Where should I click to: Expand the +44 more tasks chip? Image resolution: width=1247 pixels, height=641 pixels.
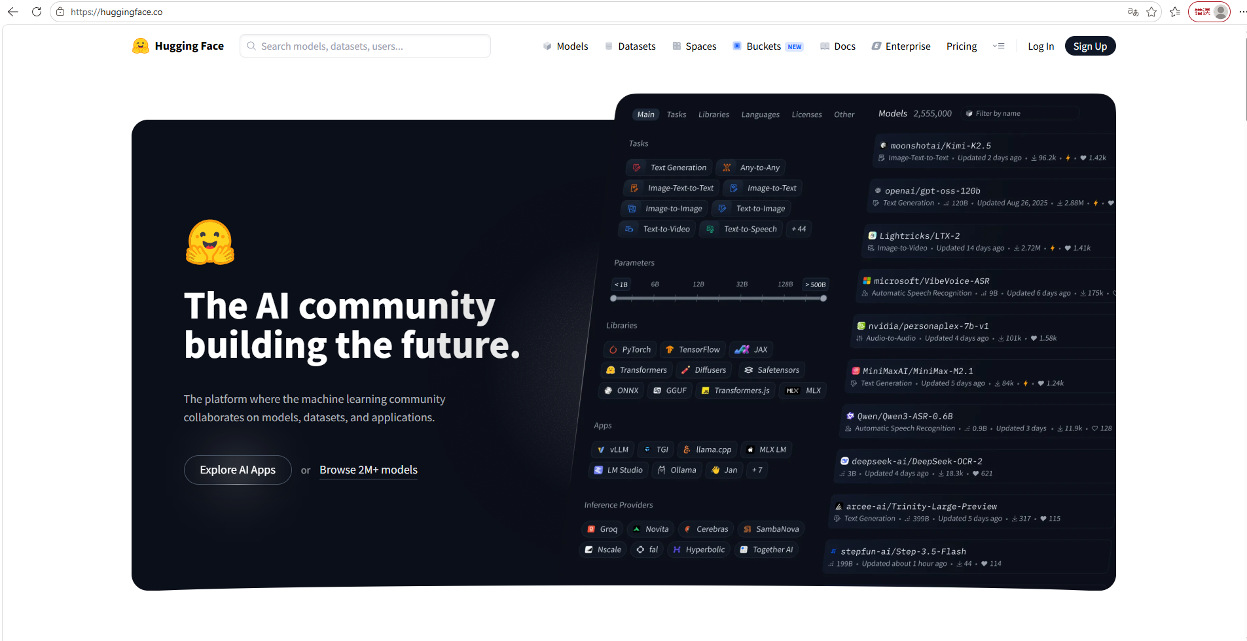point(799,229)
